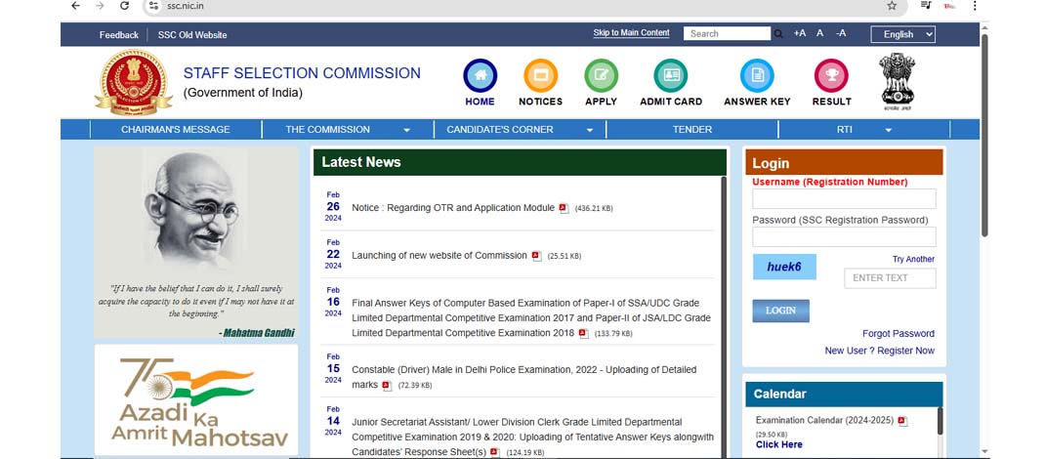Click the captcha image huek6
Screen dimensions: 1045x459
pos(783,268)
